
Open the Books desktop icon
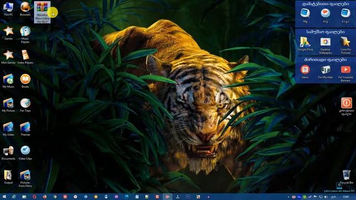coord(25,81)
